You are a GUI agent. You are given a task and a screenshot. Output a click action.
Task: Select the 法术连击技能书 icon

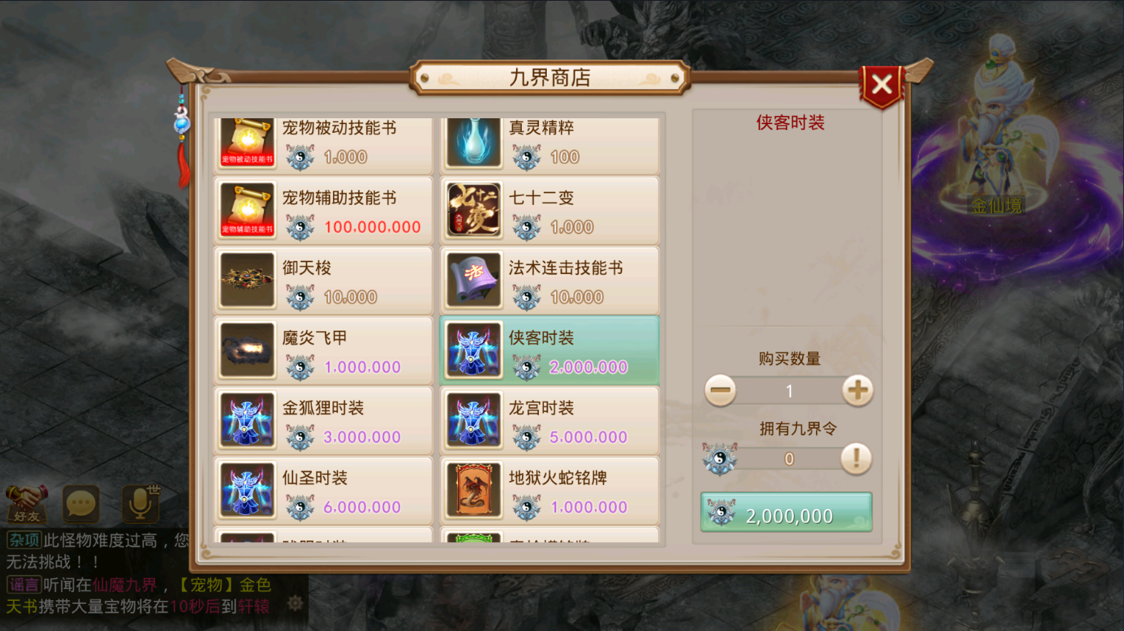[473, 280]
